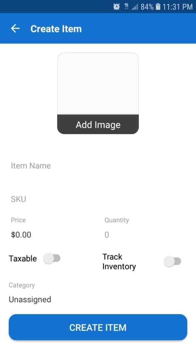Tap the battery icon in status bar

tap(158, 7)
